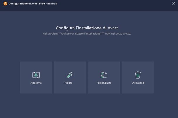
Task: Open the Personalizza folders icon
Action: 104,75
